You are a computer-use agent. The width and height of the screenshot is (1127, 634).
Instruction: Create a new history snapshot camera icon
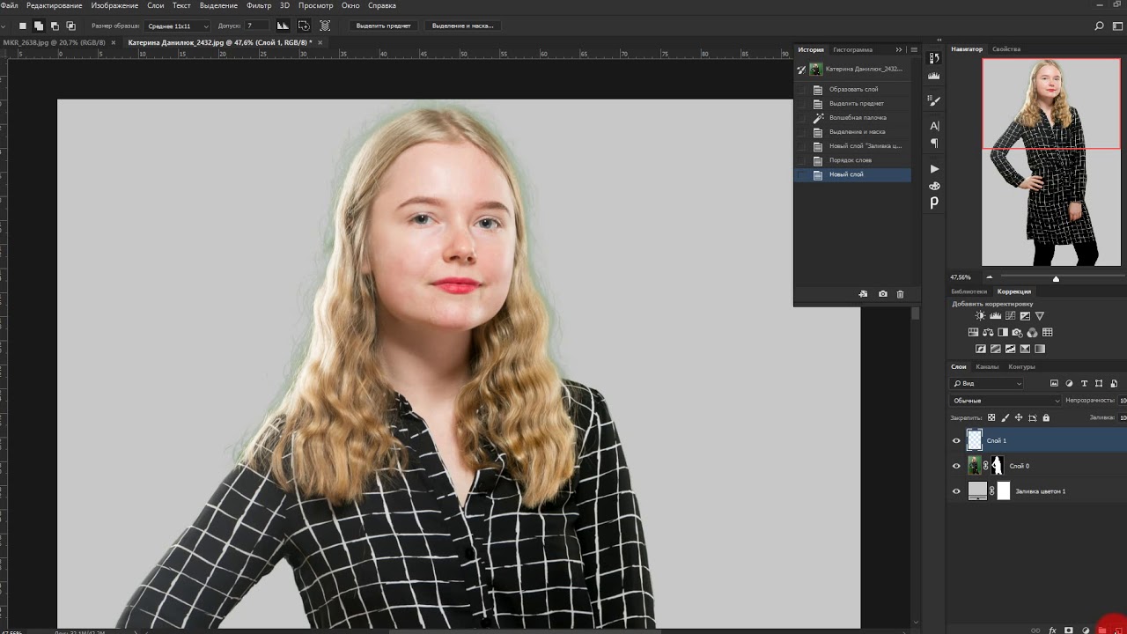(882, 294)
